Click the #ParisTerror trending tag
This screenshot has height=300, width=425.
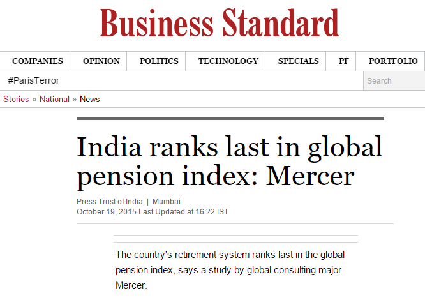(34, 80)
